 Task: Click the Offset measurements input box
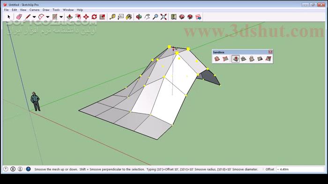click(300, 169)
